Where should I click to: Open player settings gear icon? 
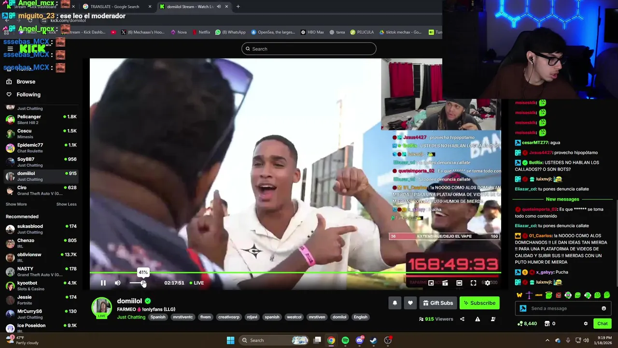click(487, 283)
